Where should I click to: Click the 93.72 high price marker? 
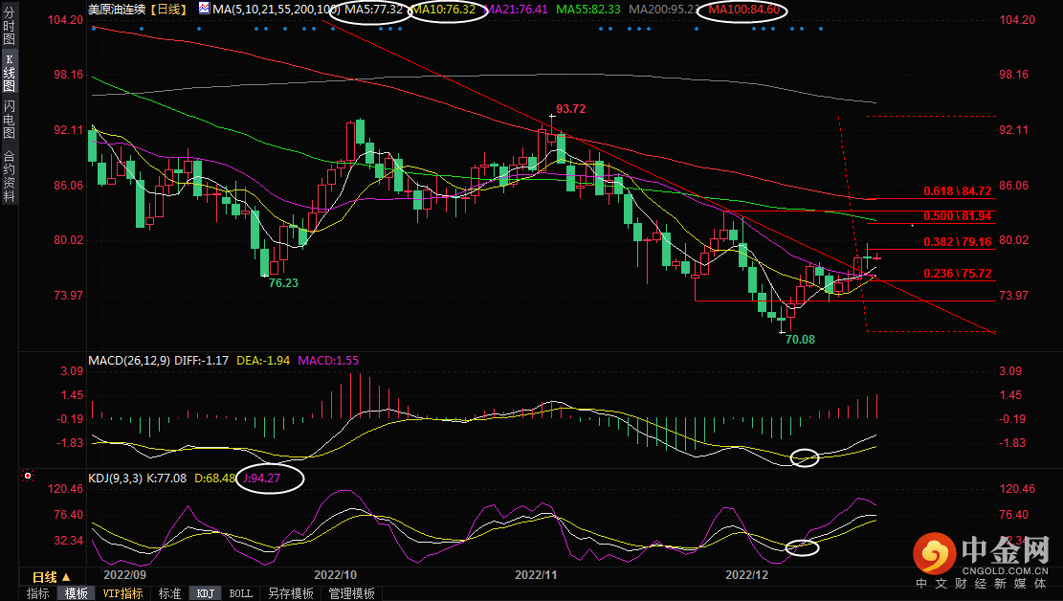click(x=570, y=109)
